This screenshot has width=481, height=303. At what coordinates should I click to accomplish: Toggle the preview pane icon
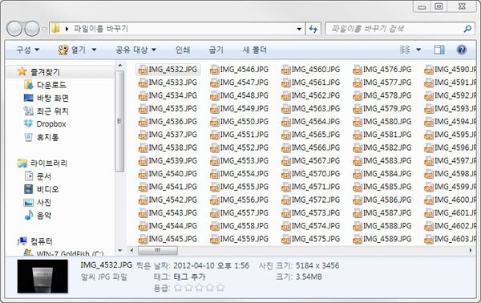click(x=439, y=50)
